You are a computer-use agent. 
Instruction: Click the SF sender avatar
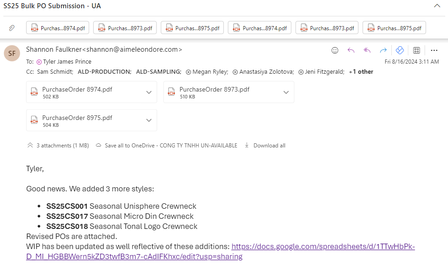[12, 54]
